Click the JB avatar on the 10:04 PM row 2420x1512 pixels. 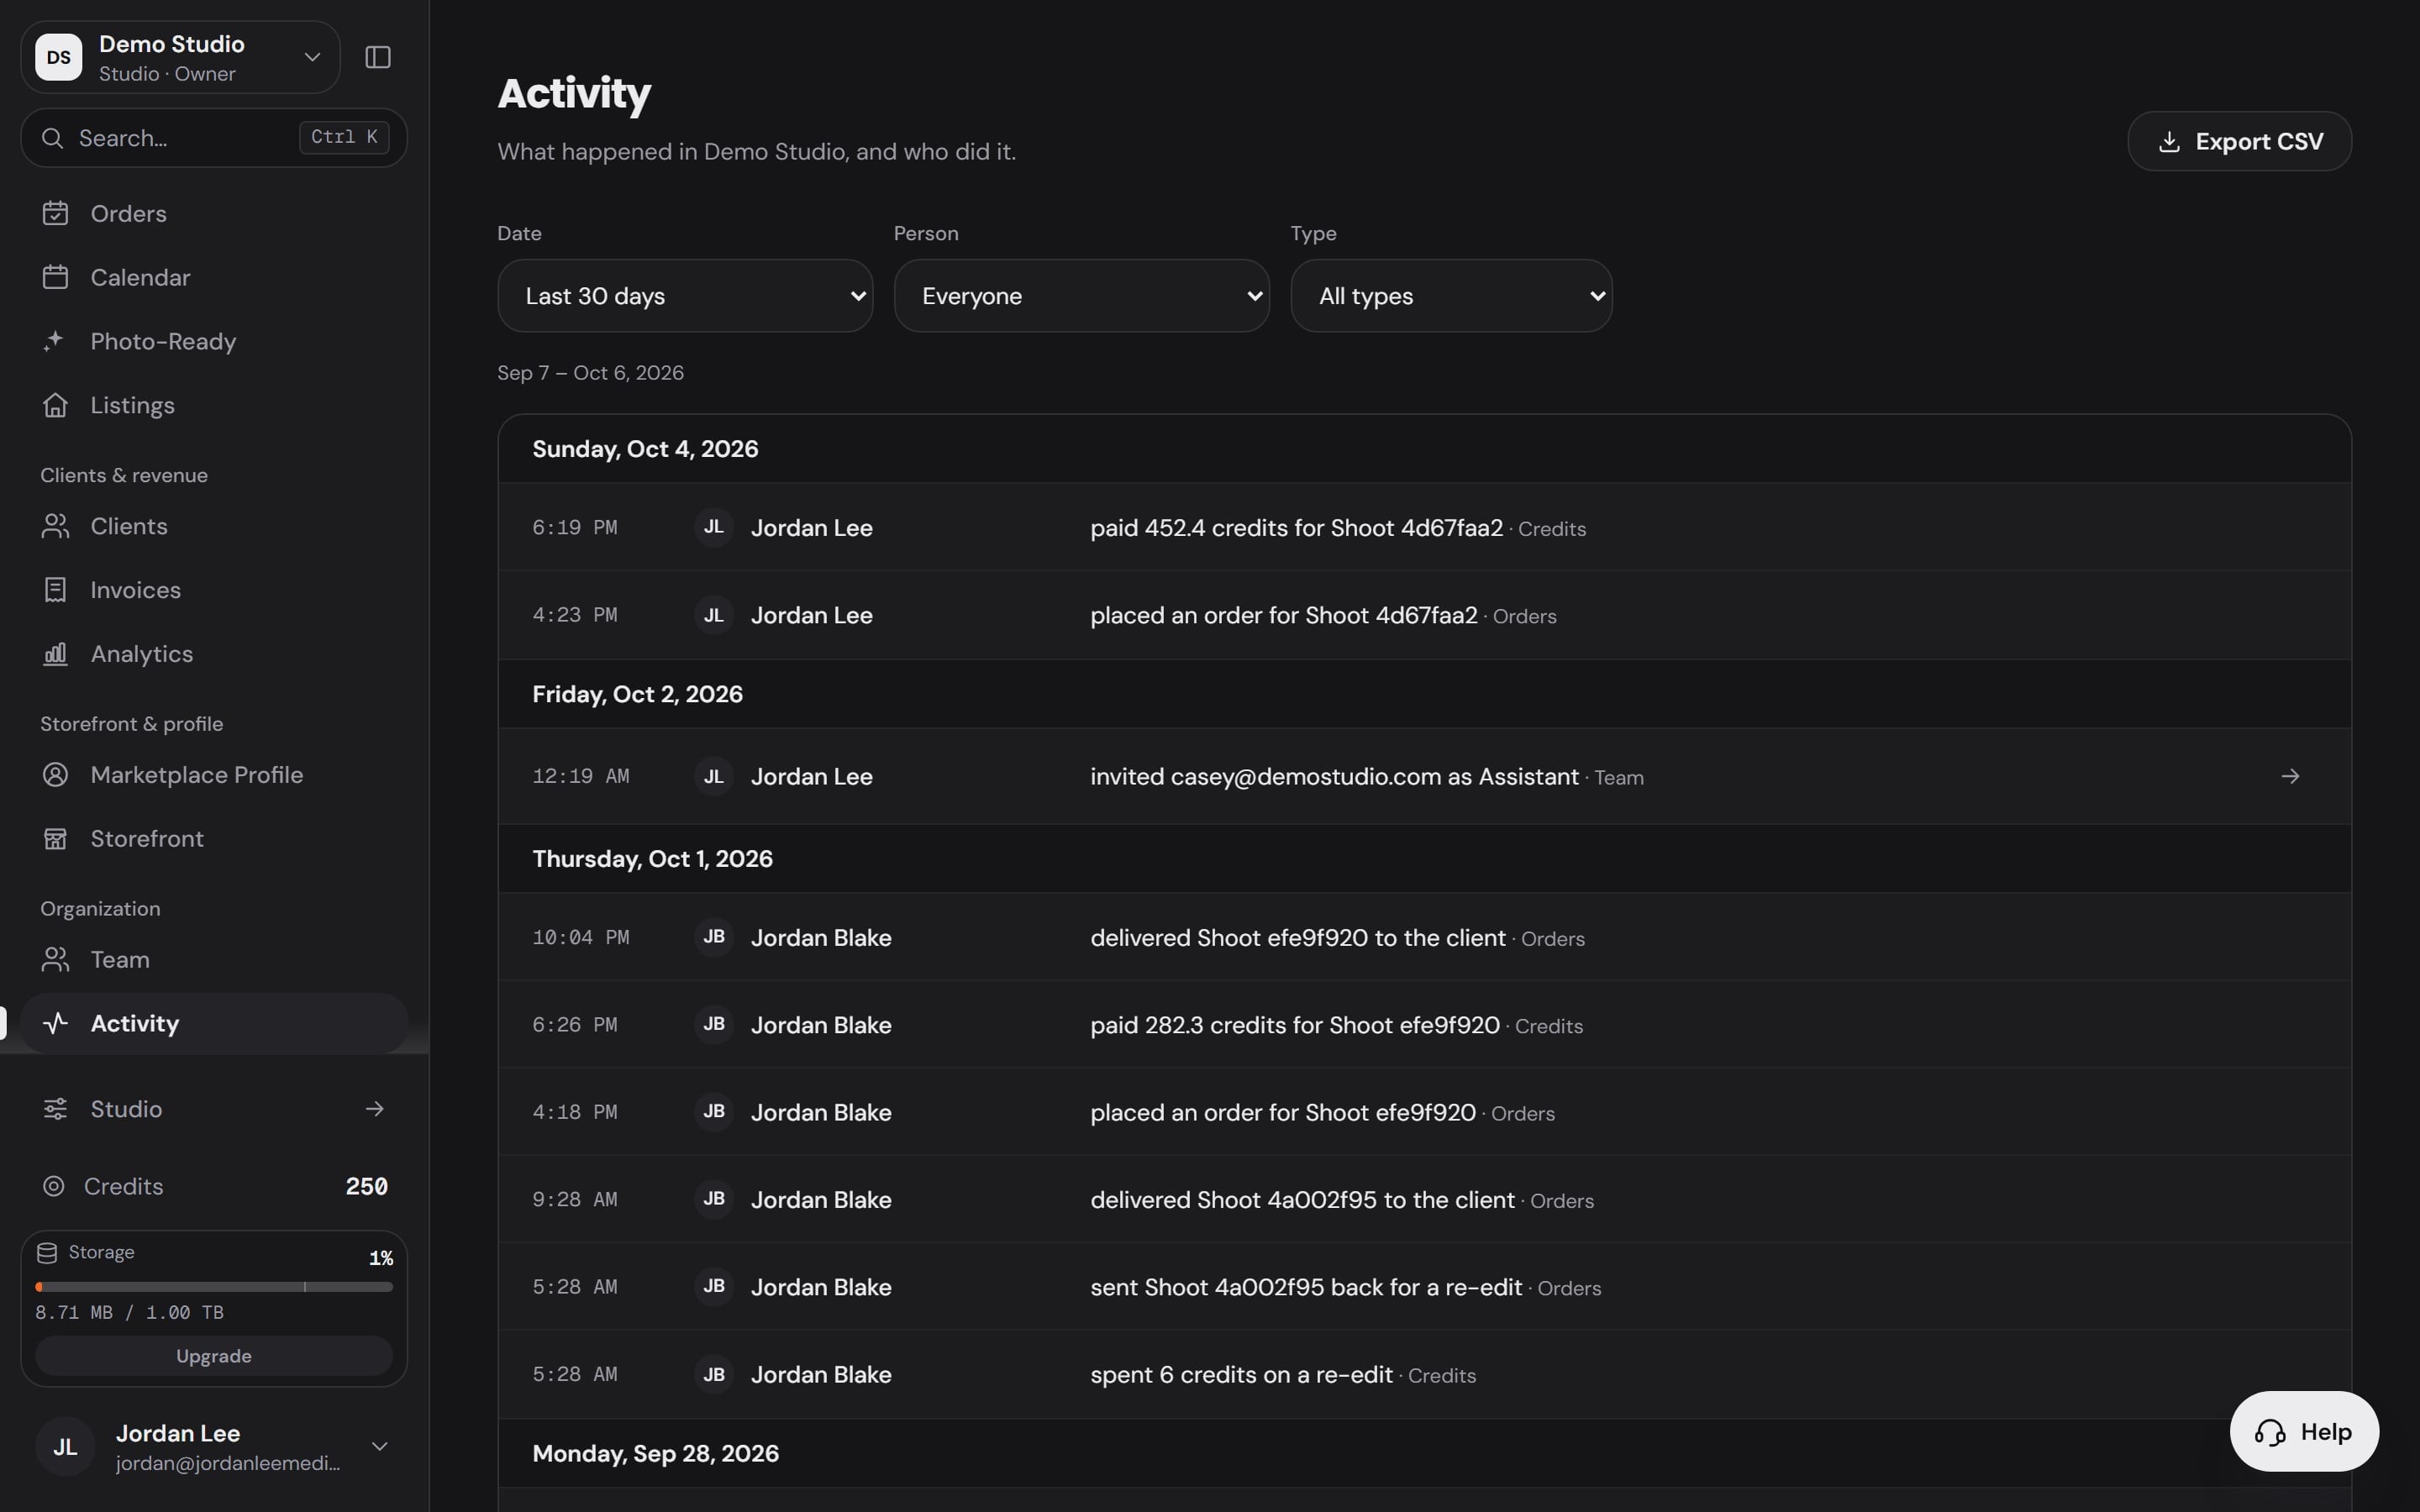click(714, 937)
